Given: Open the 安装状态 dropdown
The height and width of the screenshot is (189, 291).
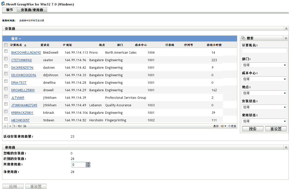Looking at the screenshot, I should tap(264, 107).
